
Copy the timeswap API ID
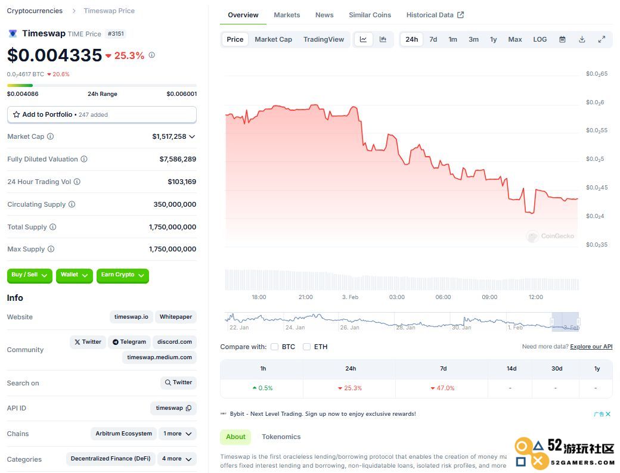[188, 408]
